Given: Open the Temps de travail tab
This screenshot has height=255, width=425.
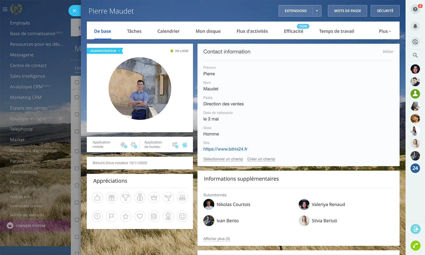Looking at the screenshot, I should [336, 31].
